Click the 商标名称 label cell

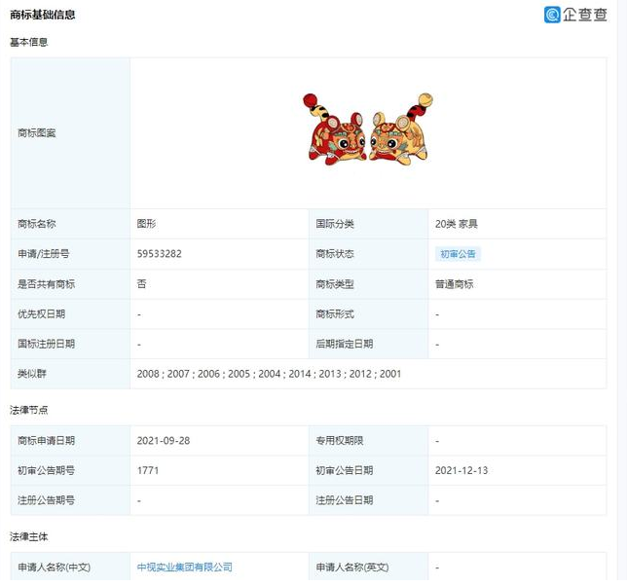(x=70, y=224)
